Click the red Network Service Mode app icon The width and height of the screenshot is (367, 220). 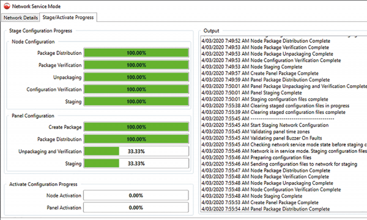pyautogui.click(x=7, y=6)
